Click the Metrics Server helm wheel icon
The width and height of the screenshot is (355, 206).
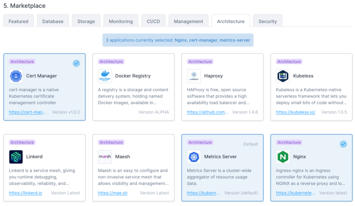coord(194,157)
